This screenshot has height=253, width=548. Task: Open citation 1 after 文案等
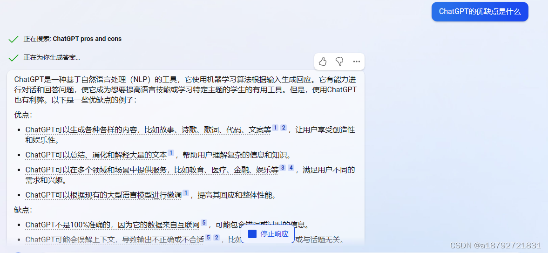click(275, 128)
